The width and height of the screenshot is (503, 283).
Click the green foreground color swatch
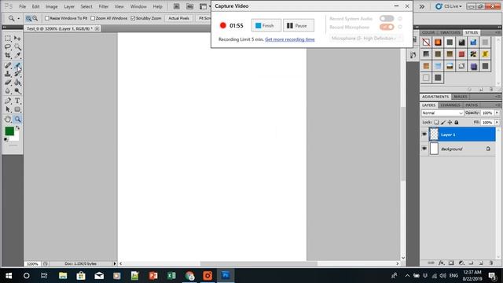(x=9, y=131)
